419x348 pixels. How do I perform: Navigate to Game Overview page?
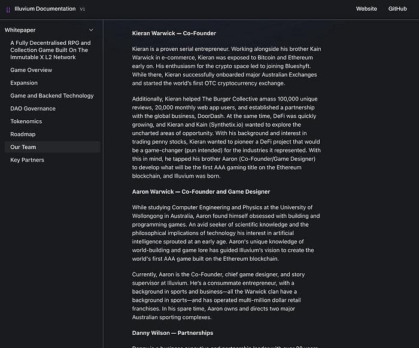coord(31,70)
